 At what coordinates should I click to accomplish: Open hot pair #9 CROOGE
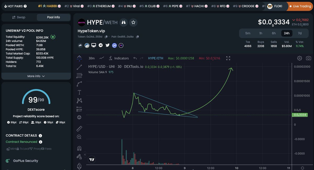(246, 6)
